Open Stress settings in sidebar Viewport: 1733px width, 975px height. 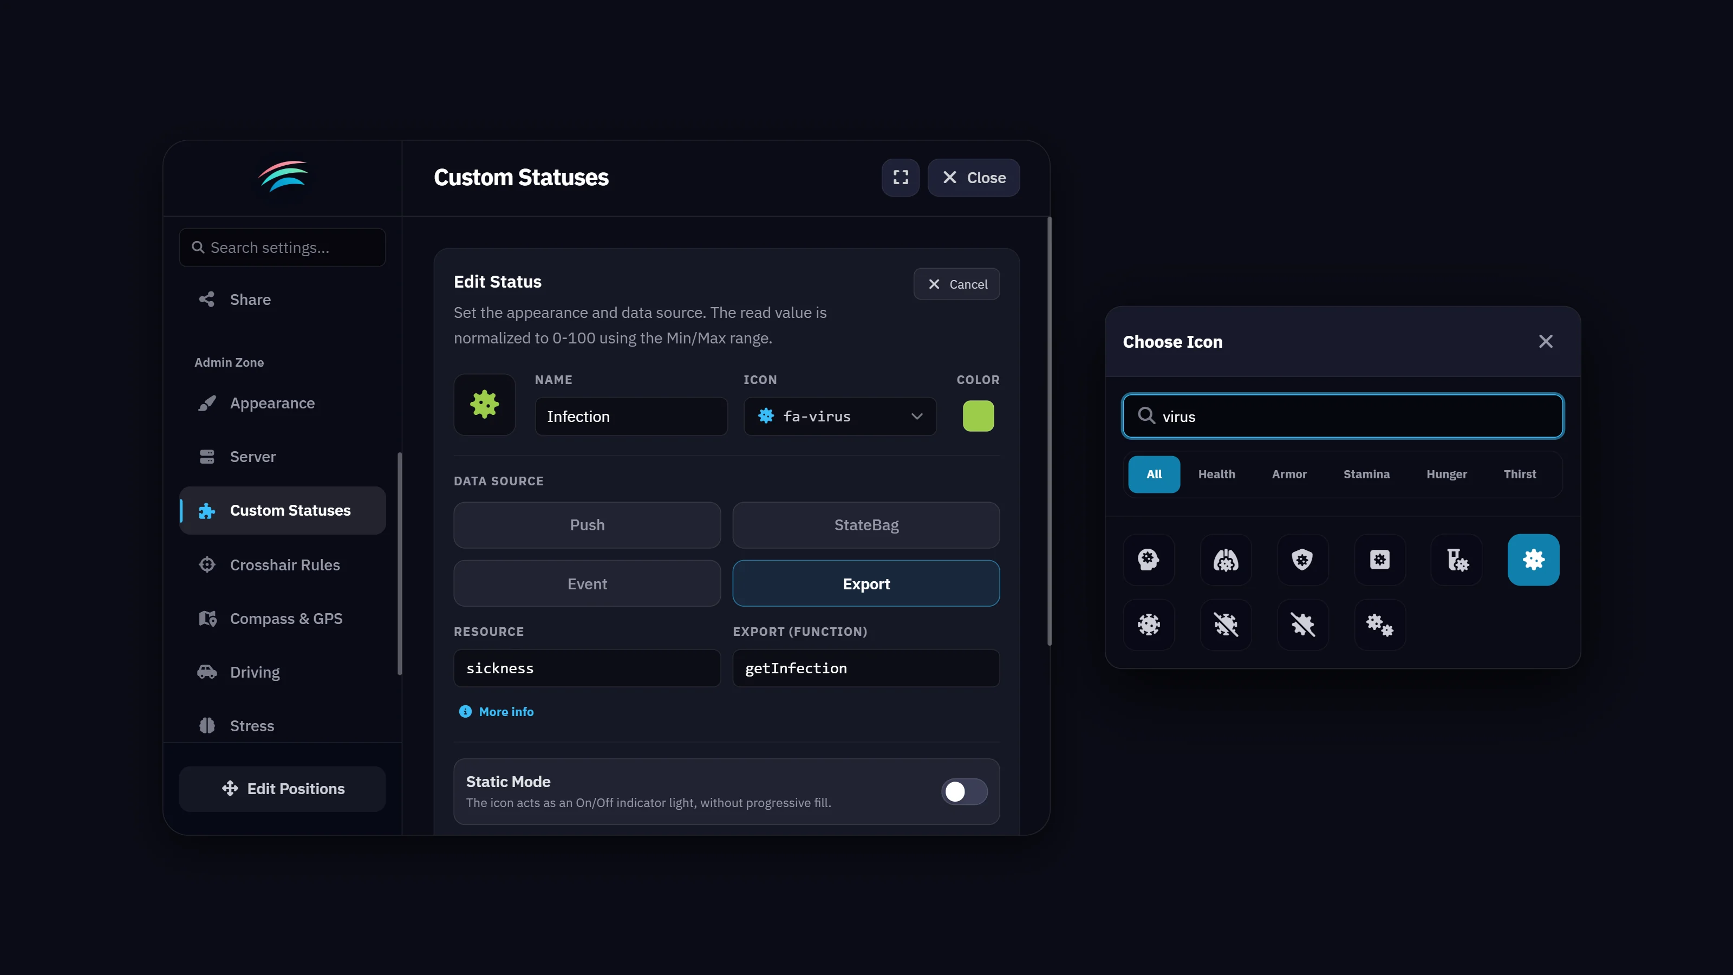[283, 725]
